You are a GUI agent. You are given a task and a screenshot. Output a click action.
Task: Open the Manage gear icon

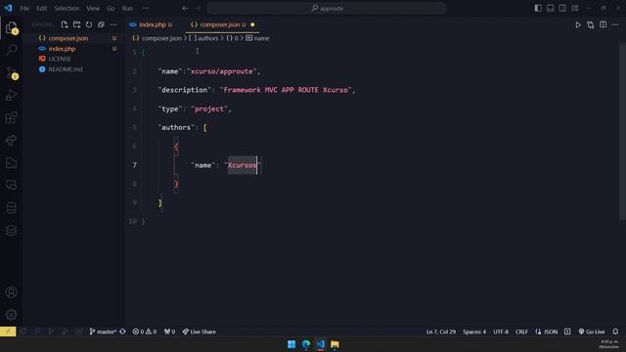11,315
